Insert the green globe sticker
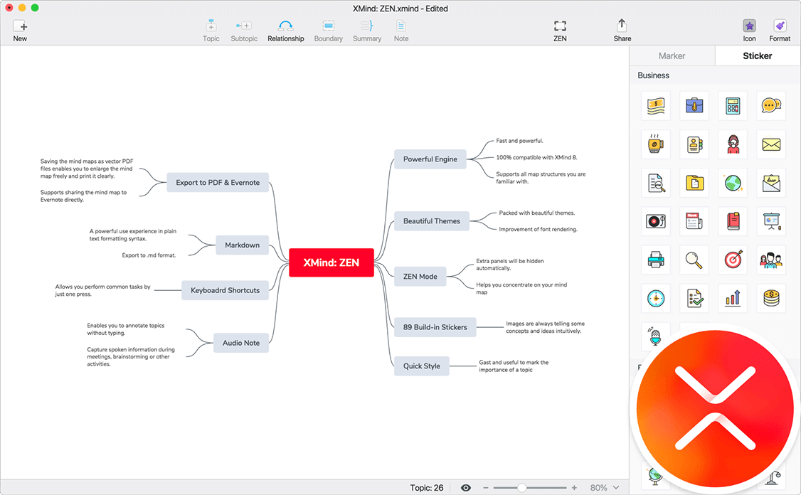 click(x=733, y=182)
